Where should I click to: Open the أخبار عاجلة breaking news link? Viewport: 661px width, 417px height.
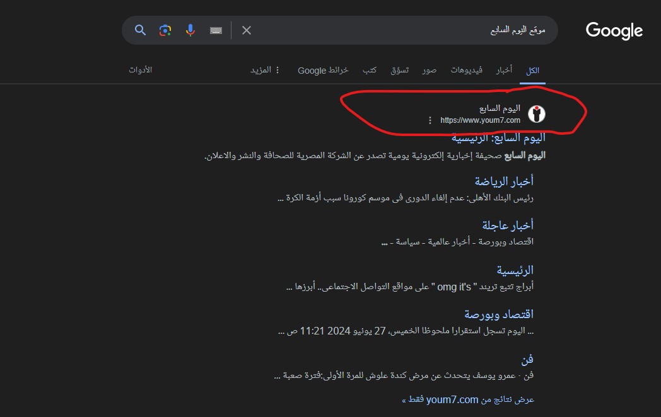508,226
